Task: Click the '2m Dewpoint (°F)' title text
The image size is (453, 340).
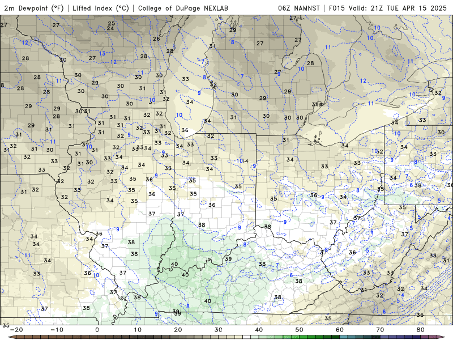Action: point(34,8)
